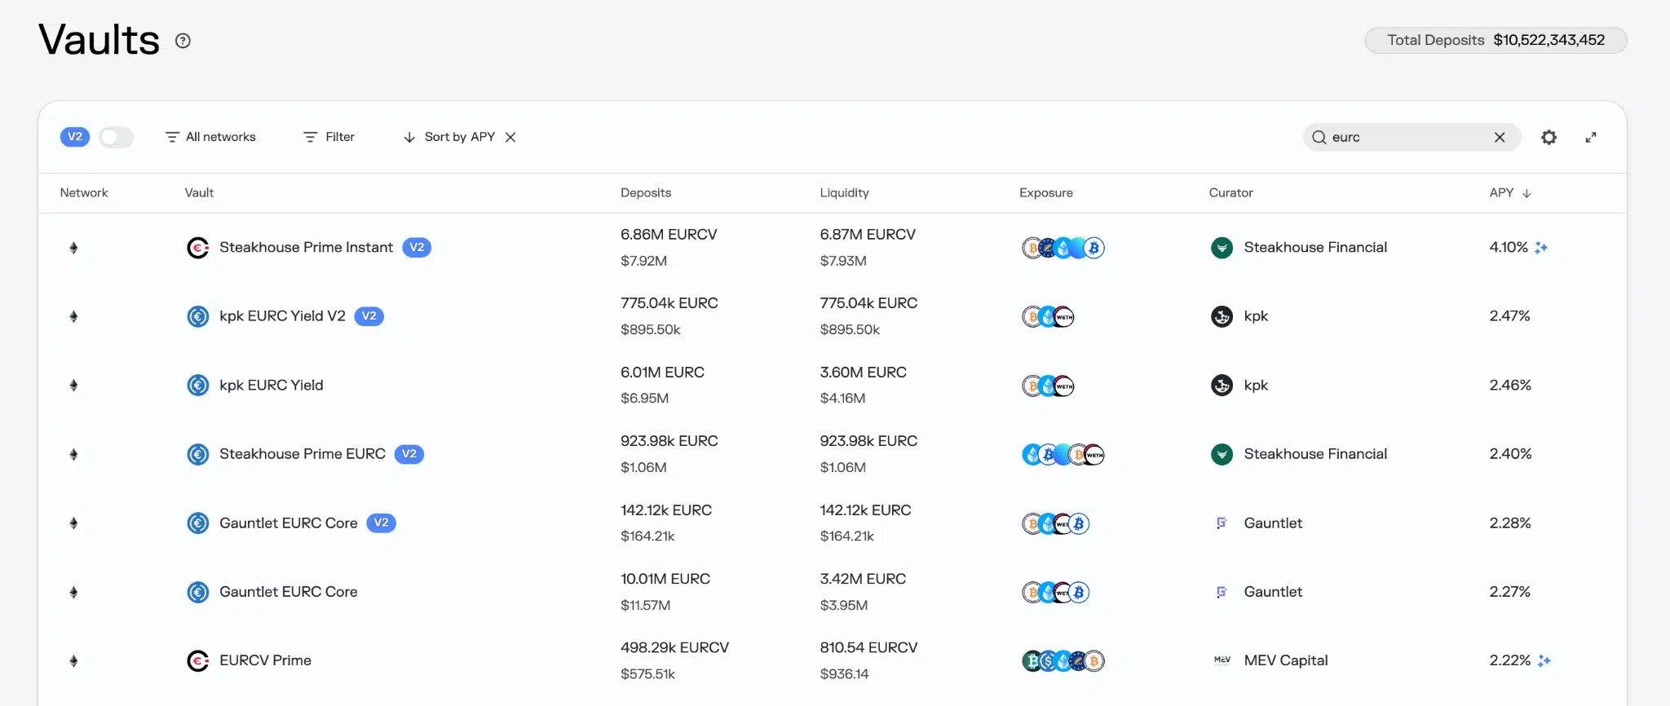This screenshot has height=706, width=1670.
Task: Clear the 'eurc' search text
Action: 1499,137
